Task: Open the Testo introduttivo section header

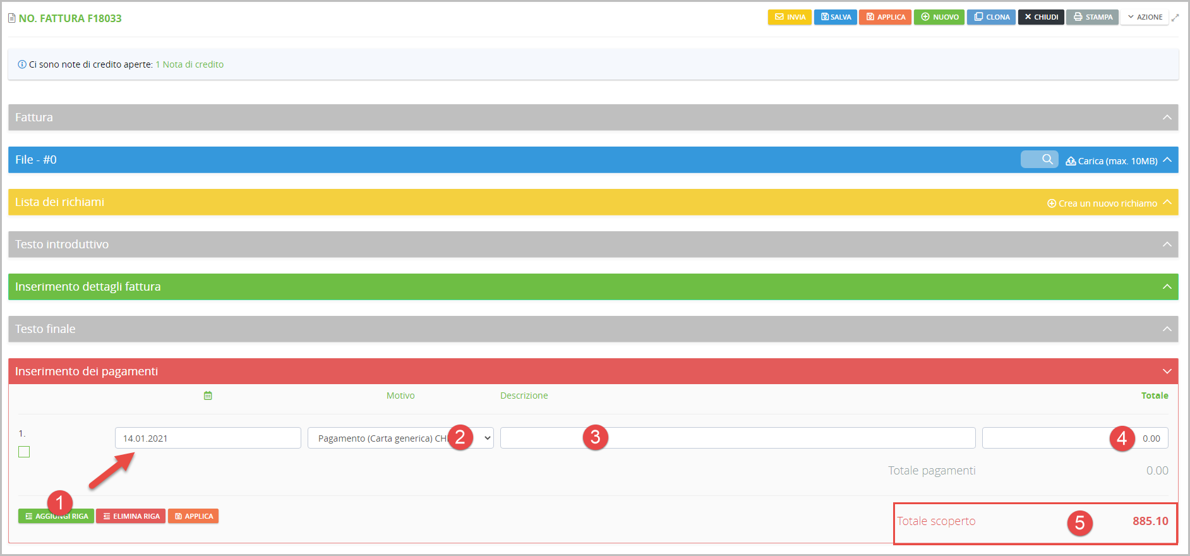Action: pyautogui.click(x=592, y=245)
